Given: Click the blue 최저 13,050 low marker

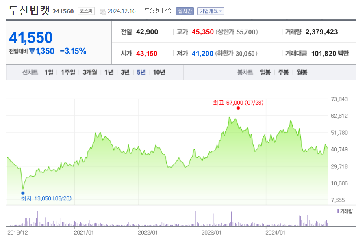Looking at the screenshot, I should (23, 193).
